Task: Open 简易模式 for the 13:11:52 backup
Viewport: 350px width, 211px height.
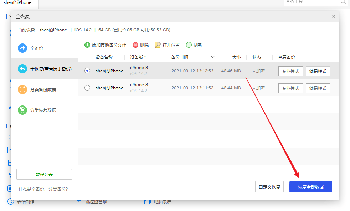Action: [318, 88]
